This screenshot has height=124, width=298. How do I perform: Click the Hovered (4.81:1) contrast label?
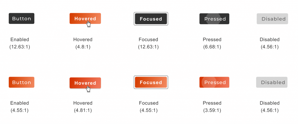pos(83,107)
